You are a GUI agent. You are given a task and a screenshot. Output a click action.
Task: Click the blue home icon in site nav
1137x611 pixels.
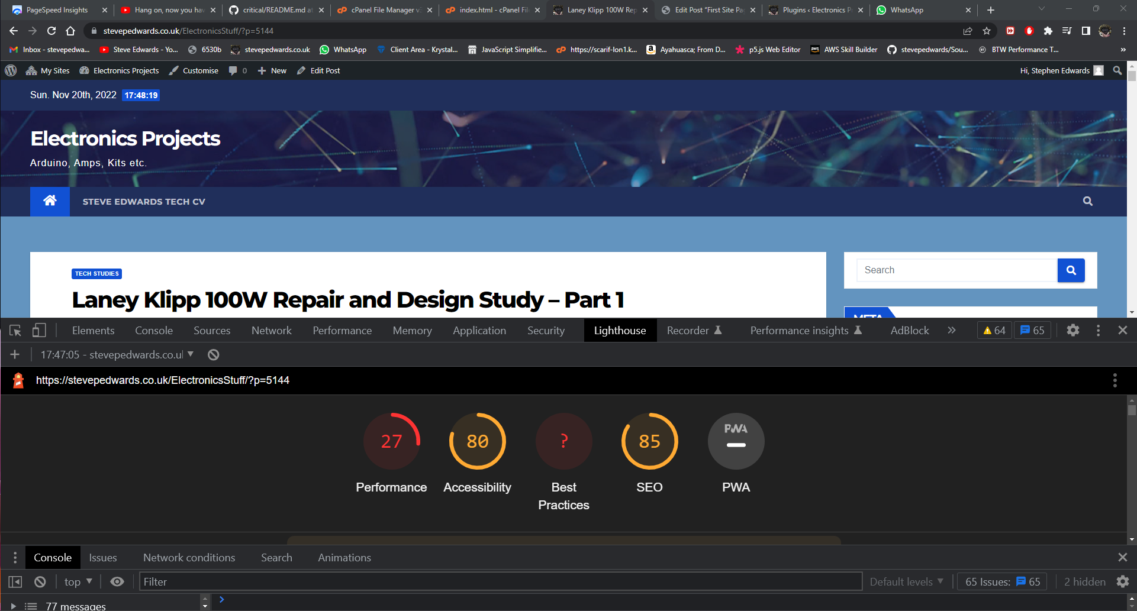coord(50,201)
